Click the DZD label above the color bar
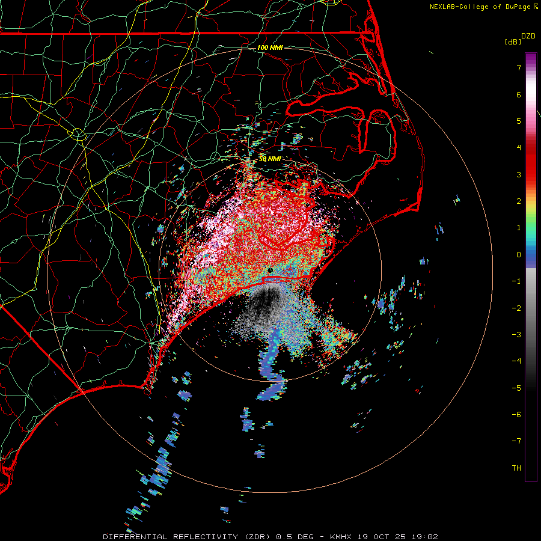Image resolution: width=541 pixels, height=541 pixels. tap(528, 36)
